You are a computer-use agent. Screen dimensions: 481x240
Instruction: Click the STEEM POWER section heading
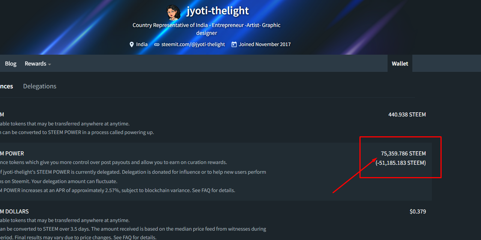[12, 154]
